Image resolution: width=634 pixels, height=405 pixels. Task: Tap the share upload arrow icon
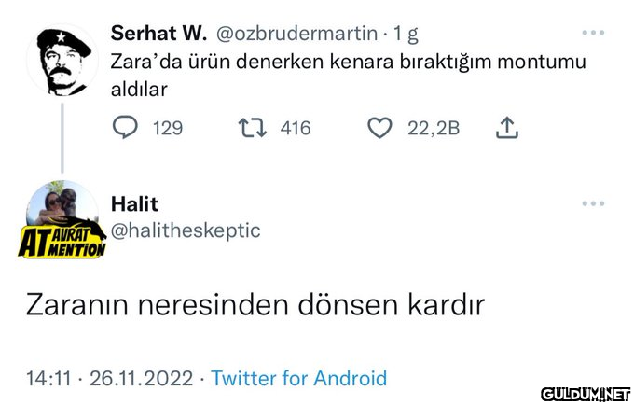(x=505, y=128)
